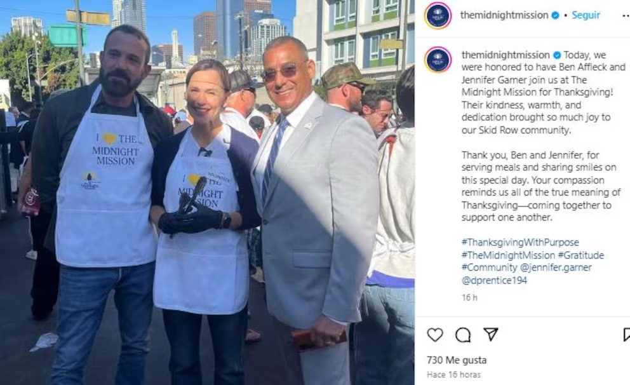
Task: Open the #TheMidnightMission hashtag
Action: tap(508, 255)
